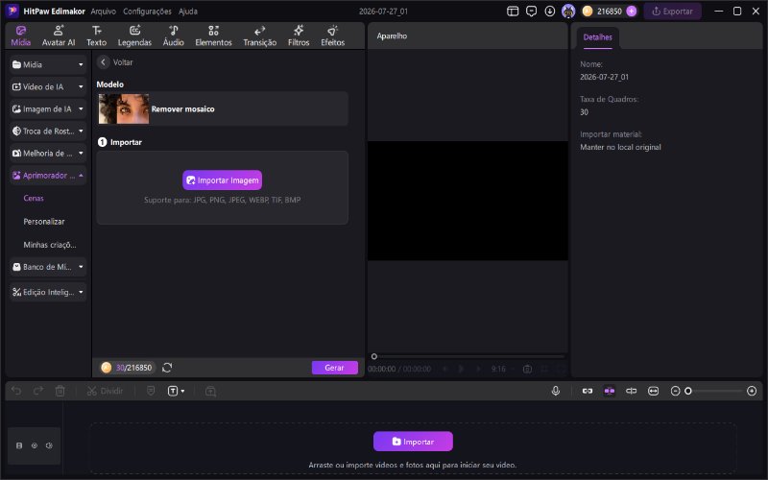The height and width of the screenshot is (480, 768).
Task: Take a snapshot of the preview
Action: tap(527, 369)
